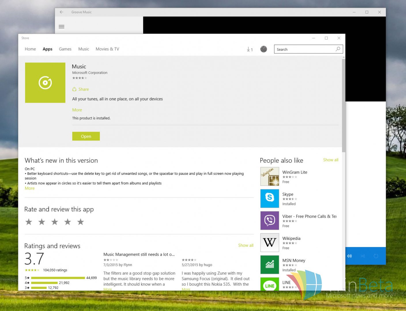The height and width of the screenshot is (311, 406).
Task: Open the Viber app icon
Action: tap(270, 221)
